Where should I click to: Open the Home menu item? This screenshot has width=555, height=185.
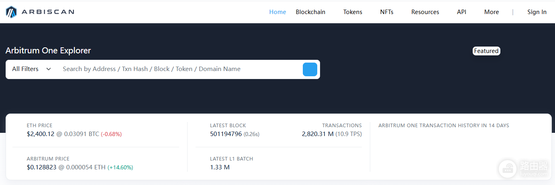pyautogui.click(x=277, y=12)
